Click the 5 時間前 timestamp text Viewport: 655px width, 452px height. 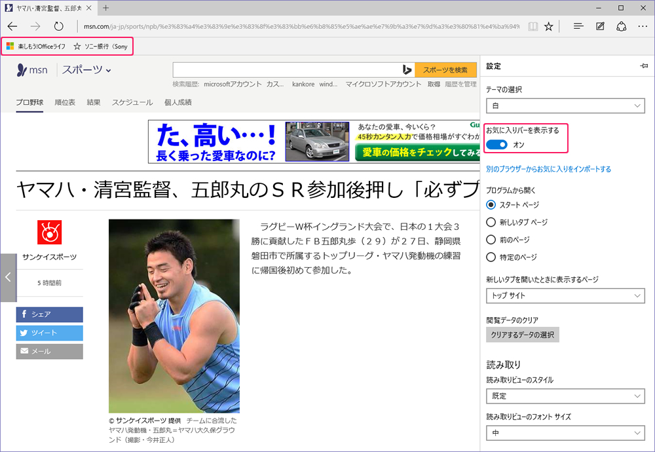(49, 283)
